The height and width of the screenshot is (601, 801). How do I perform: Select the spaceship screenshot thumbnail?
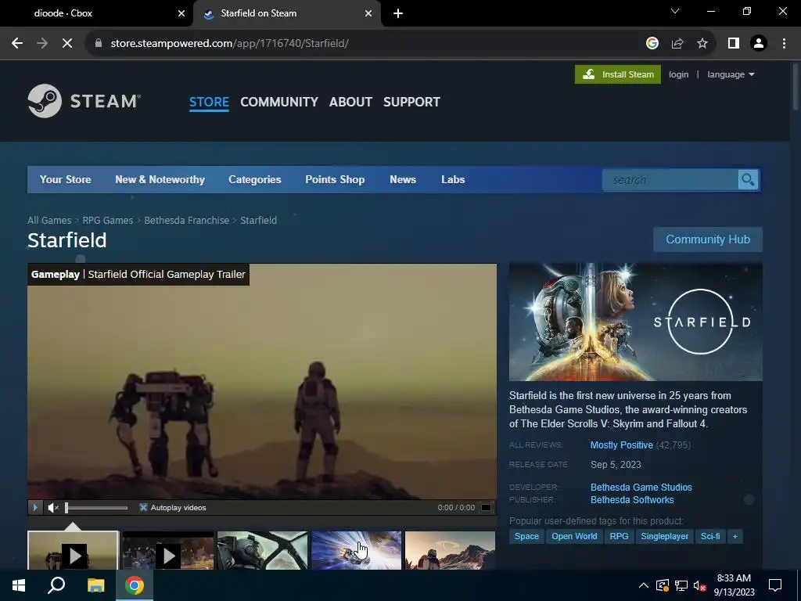click(x=356, y=550)
